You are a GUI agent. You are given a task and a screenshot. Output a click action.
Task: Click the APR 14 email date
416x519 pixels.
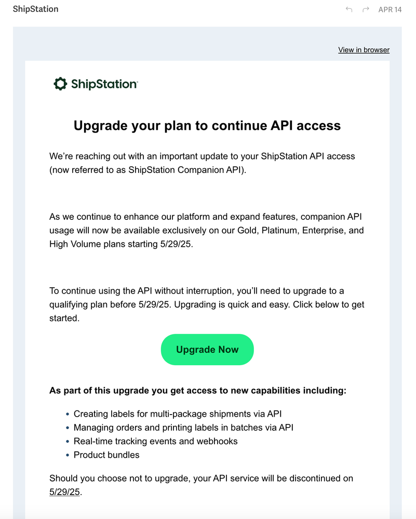pos(390,9)
